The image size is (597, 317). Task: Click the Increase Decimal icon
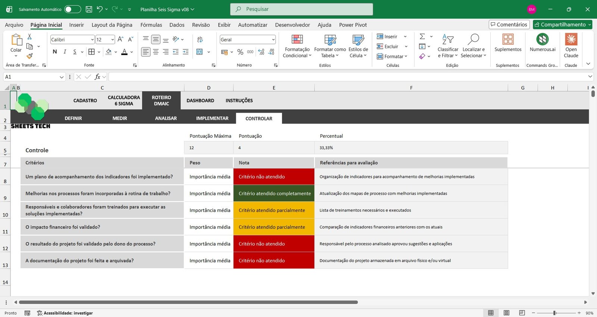261,52
